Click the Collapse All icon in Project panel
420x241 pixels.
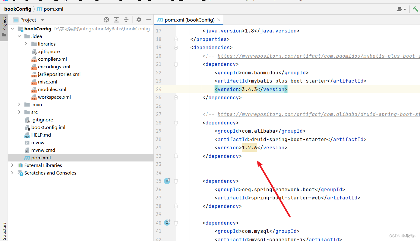pos(126,20)
